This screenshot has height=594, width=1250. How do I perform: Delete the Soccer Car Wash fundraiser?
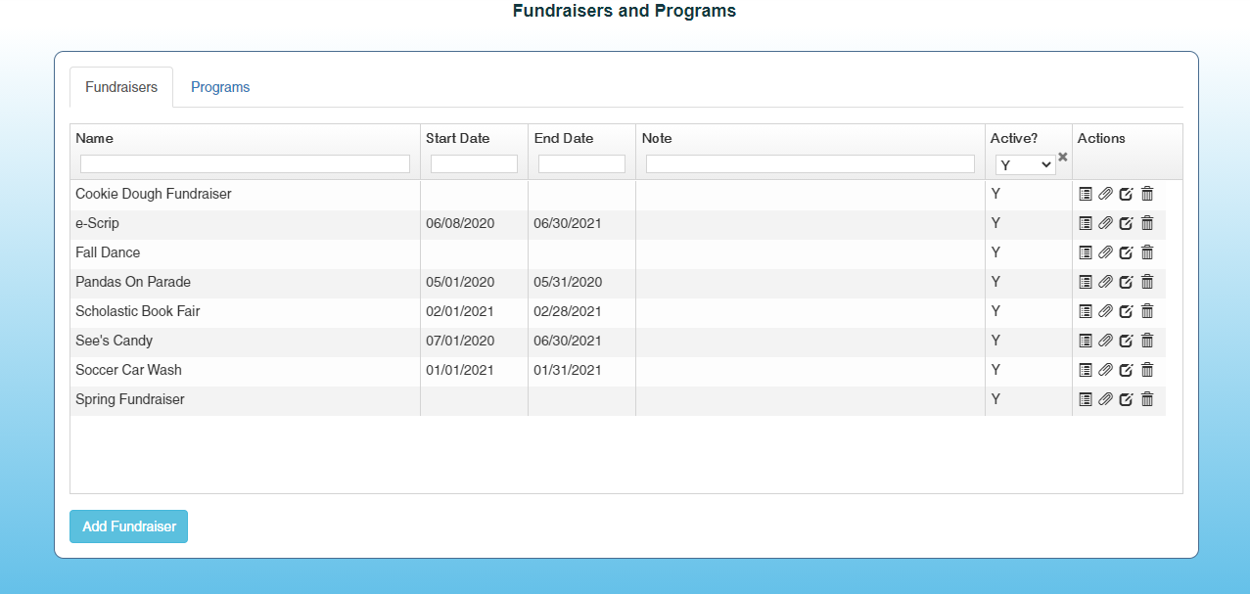coord(1147,370)
